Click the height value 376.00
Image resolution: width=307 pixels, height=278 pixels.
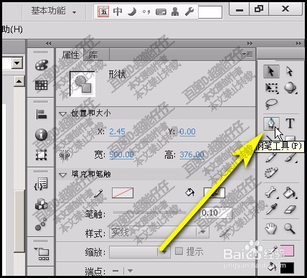(192, 154)
